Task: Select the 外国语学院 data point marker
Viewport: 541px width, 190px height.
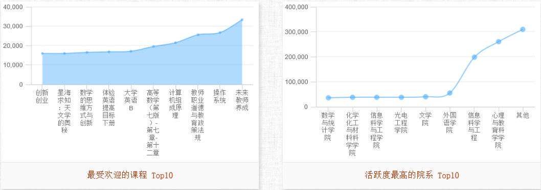Action: coord(449,93)
